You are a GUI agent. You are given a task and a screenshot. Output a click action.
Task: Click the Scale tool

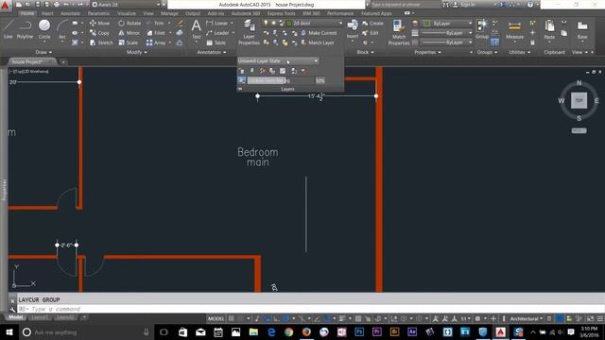point(129,42)
